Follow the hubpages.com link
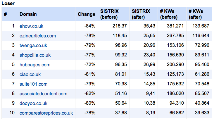This screenshot has height=119, width=214. [x=35, y=65]
